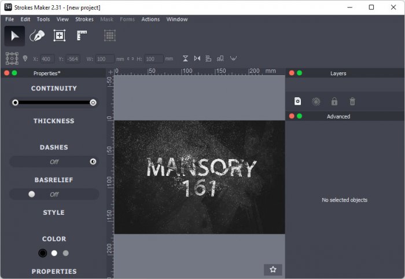Open the Strokes menu
This screenshot has height=279, width=405.
[84, 19]
